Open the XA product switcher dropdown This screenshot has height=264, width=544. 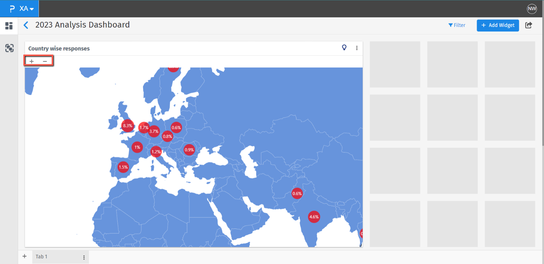[27, 9]
